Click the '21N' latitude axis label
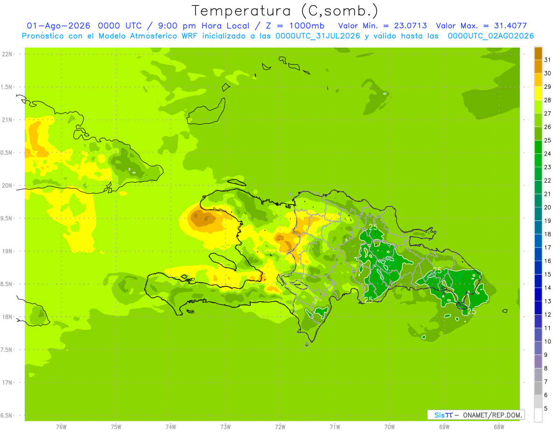The height and width of the screenshot is (433, 560). 7,120
